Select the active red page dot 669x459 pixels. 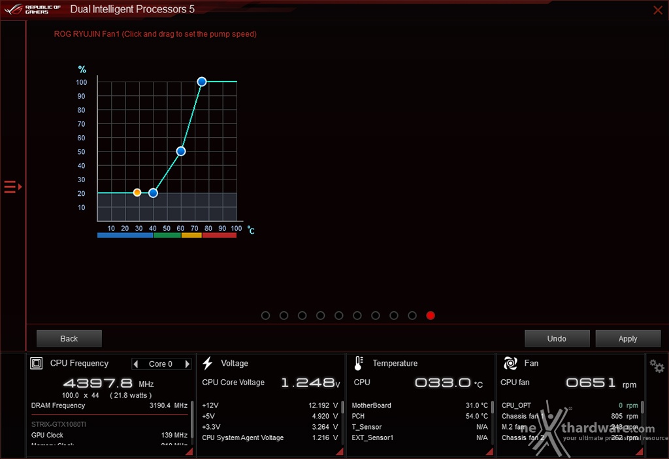click(x=431, y=315)
